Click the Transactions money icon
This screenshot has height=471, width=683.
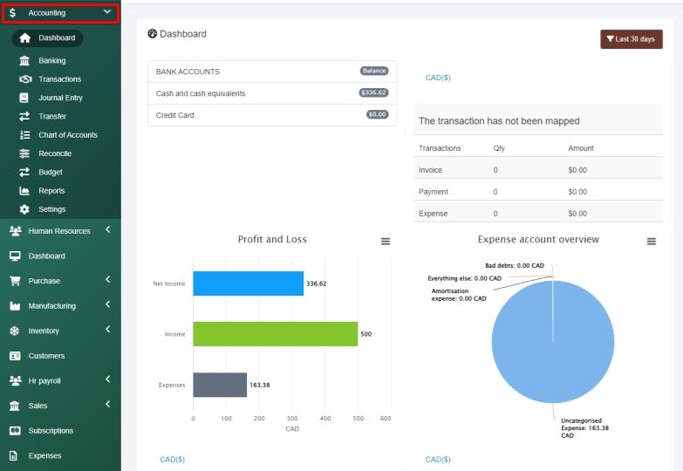click(x=24, y=79)
